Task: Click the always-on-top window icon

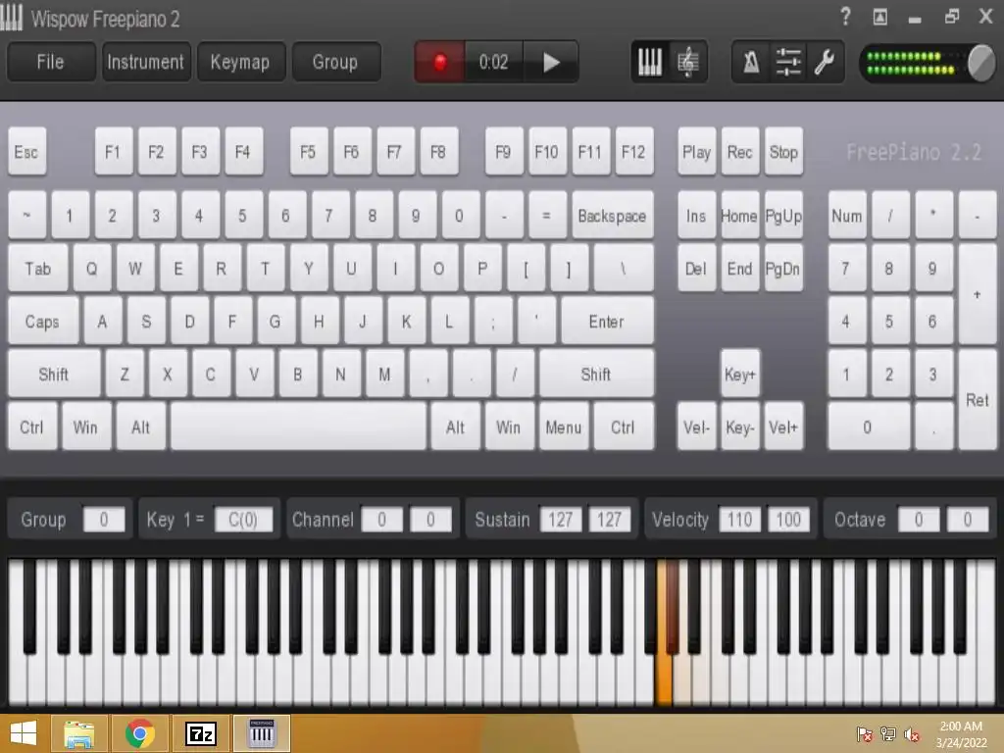Action: pyautogui.click(x=880, y=17)
